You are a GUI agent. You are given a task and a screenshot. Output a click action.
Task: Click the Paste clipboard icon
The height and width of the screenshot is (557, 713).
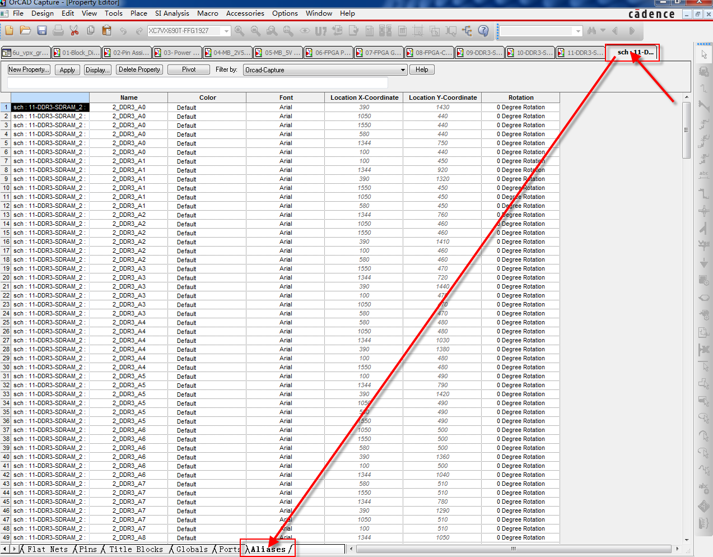(x=106, y=30)
